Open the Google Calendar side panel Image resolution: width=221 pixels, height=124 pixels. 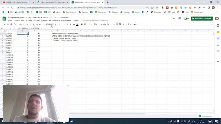coord(218,25)
